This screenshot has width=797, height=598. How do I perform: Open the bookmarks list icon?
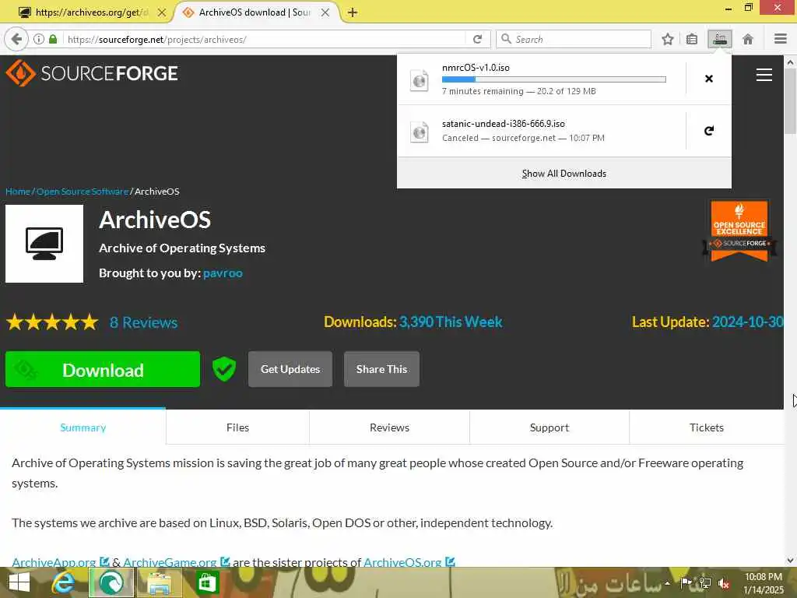point(692,39)
